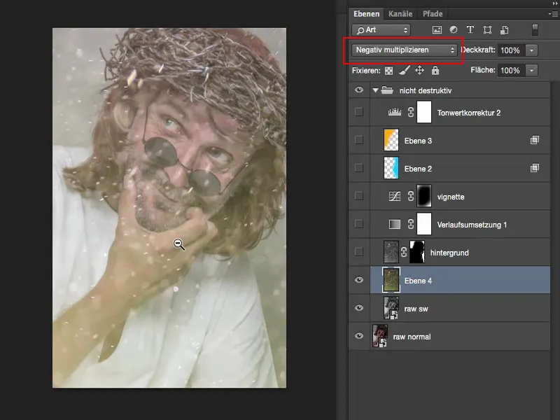Show the vignette layer

pos(359,196)
